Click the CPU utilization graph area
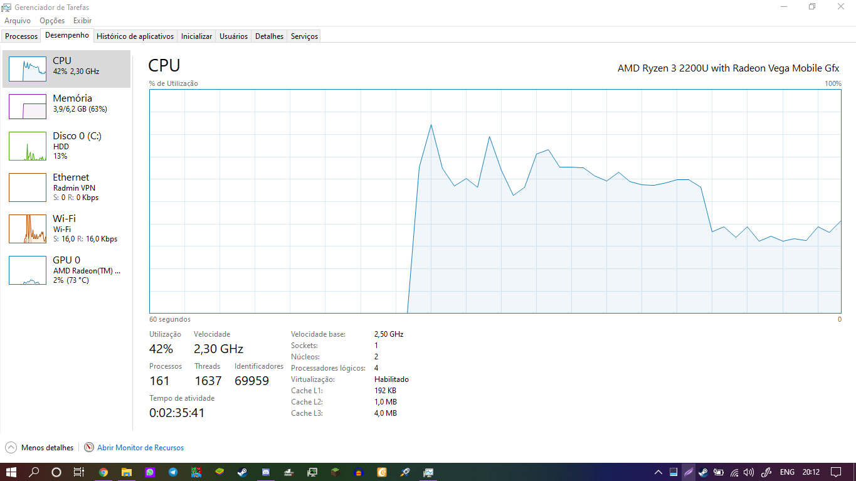Image resolution: width=856 pixels, height=481 pixels. coord(495,201)
